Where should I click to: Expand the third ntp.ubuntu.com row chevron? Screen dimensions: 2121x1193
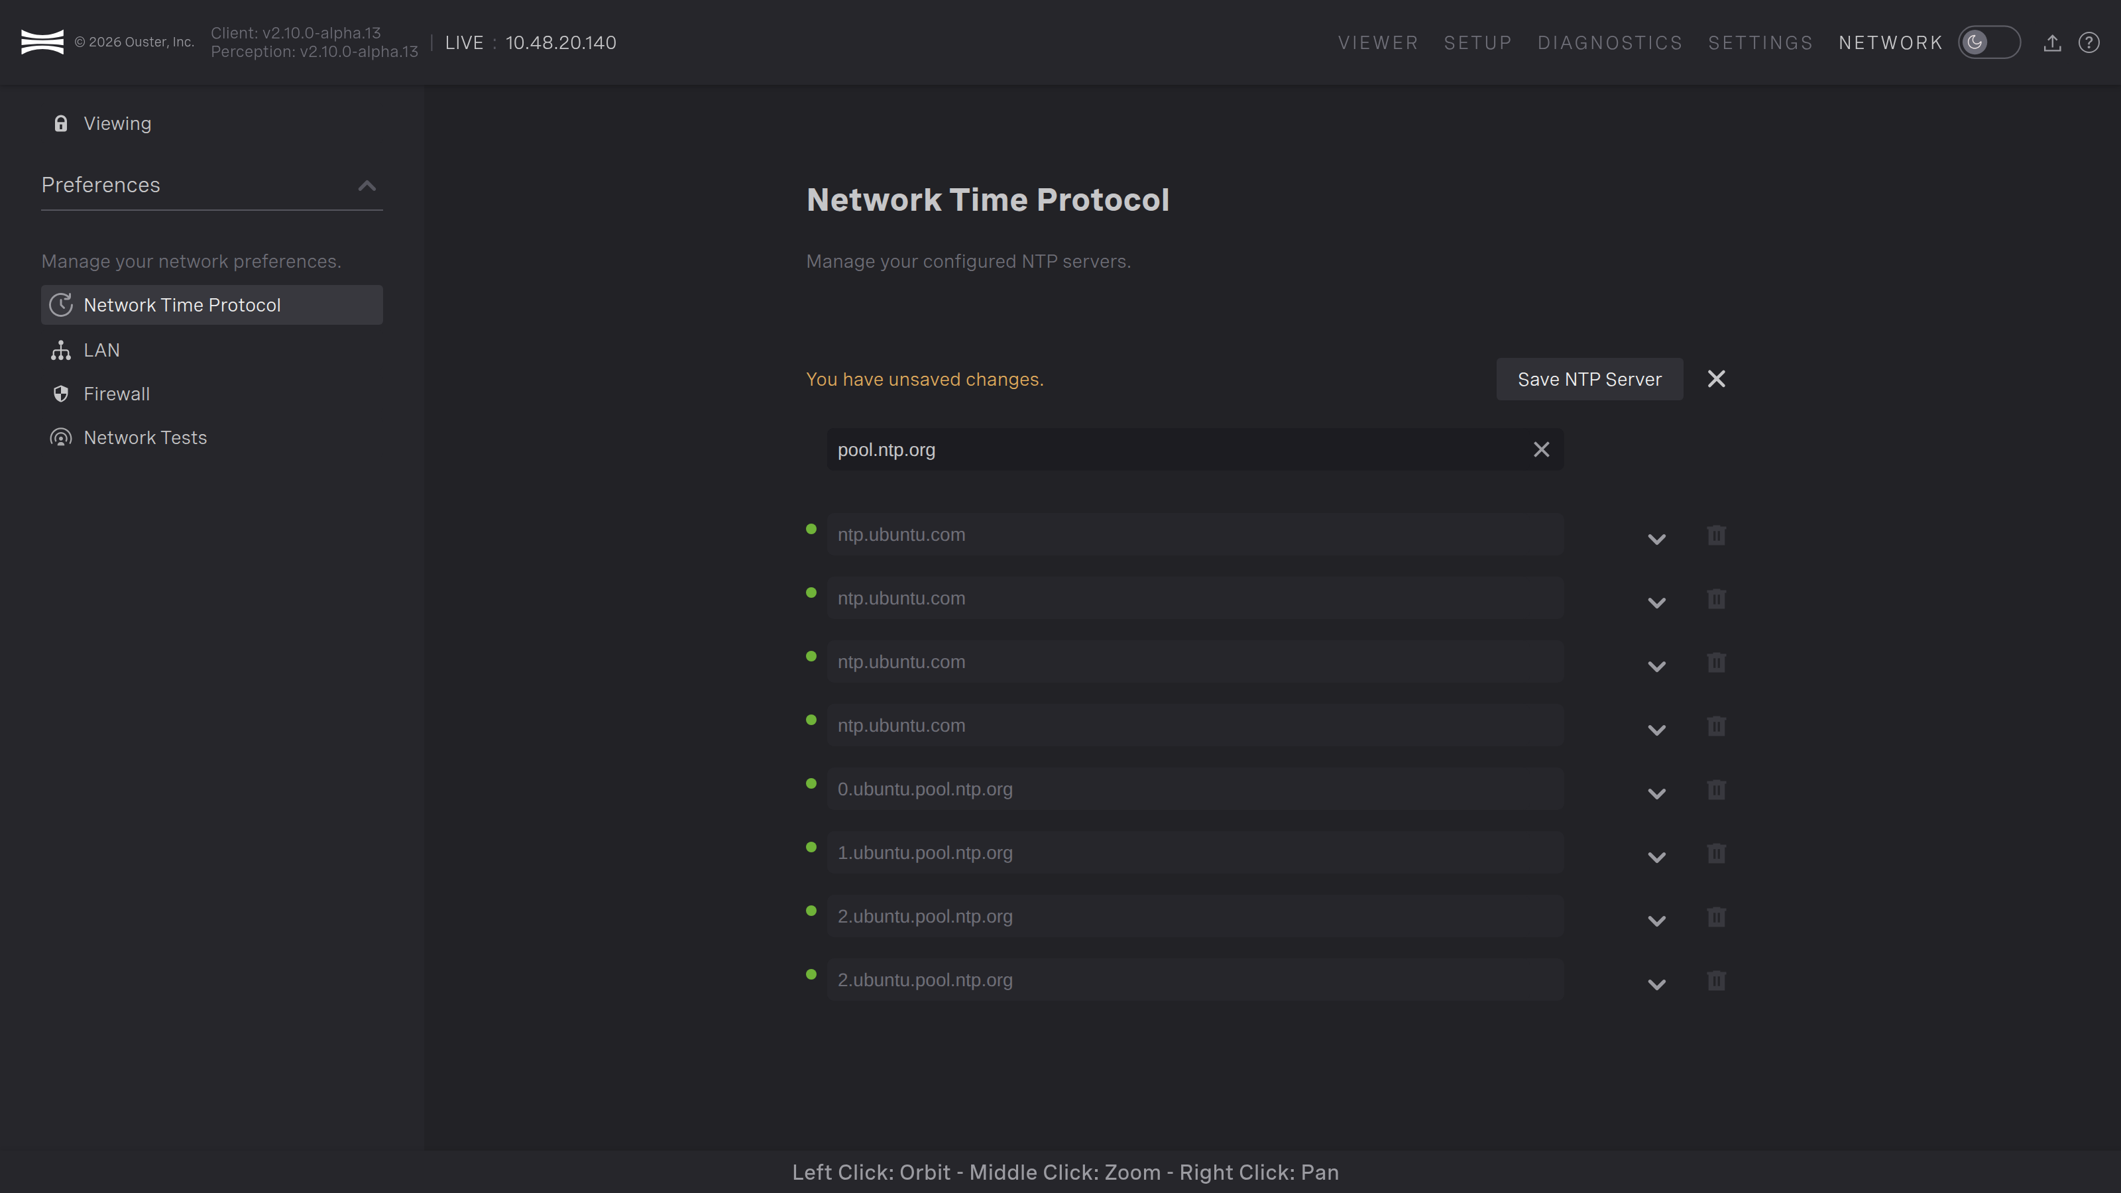1656,666
